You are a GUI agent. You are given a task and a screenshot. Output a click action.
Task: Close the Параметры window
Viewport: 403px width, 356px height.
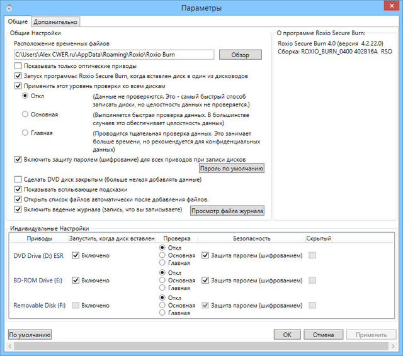(x=392, y=6)
